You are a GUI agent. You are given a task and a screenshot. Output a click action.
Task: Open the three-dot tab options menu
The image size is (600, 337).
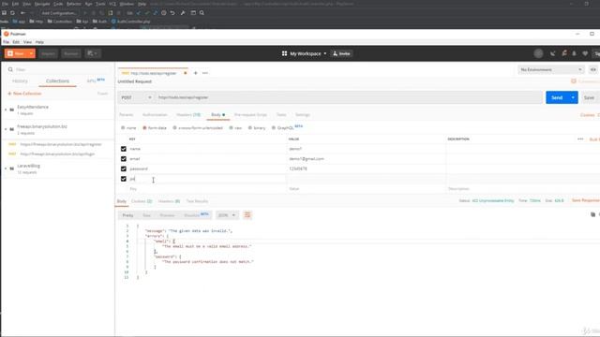pos(205,73)
